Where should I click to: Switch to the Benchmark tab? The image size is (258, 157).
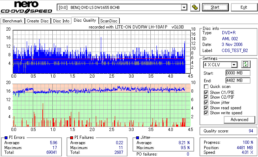pos(12,21)
